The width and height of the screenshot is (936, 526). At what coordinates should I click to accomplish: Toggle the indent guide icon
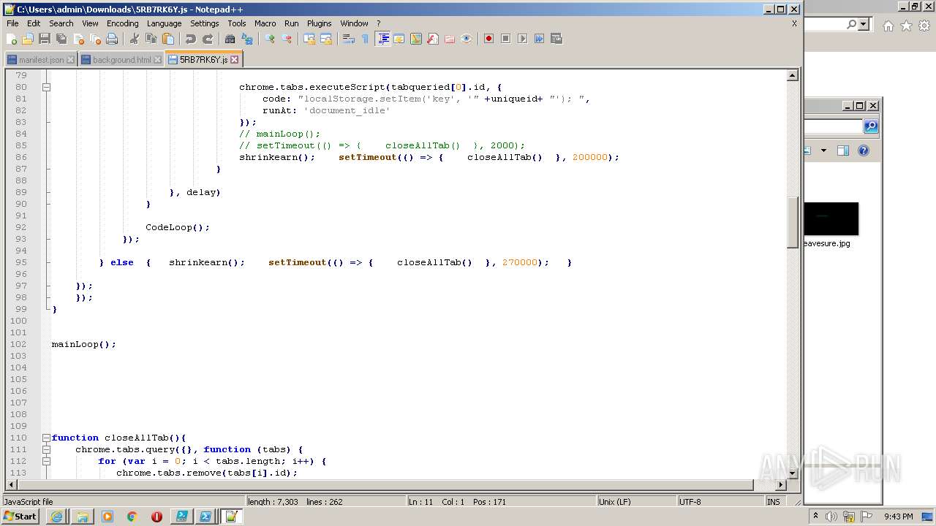(x=382, y=39)
